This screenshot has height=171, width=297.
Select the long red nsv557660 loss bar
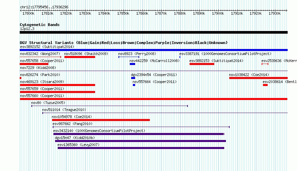(154, 99)
